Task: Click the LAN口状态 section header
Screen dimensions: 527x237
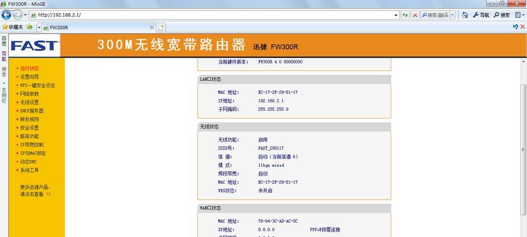Action: pos(294,79)
